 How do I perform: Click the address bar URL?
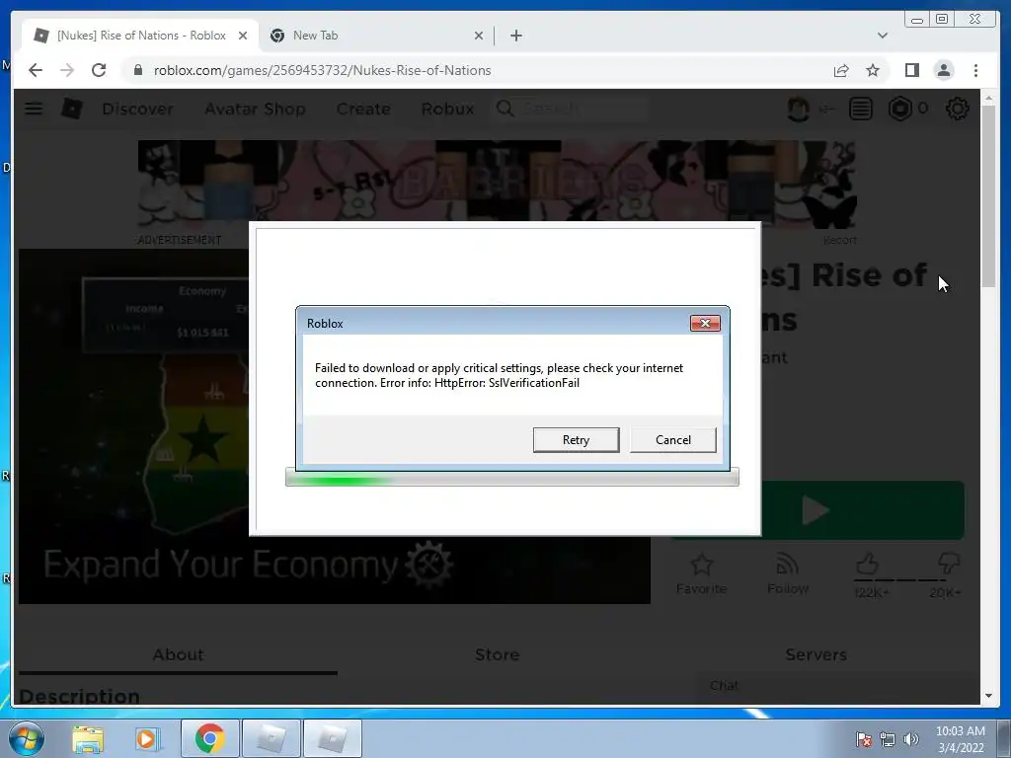coord(323,70)
